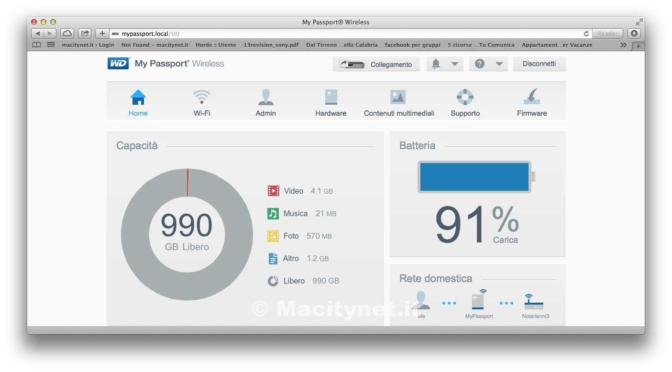Open the macitynet.it Login bookmark
The width and height of the screenshot is (672, 372).
[88, 45]
